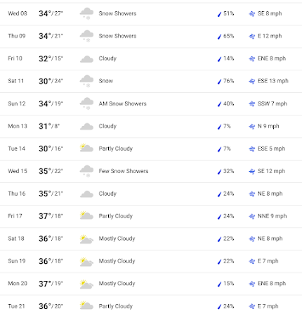Select the Mon 20 date label
This screenshot has height=321, width=302.
point(18,284)
